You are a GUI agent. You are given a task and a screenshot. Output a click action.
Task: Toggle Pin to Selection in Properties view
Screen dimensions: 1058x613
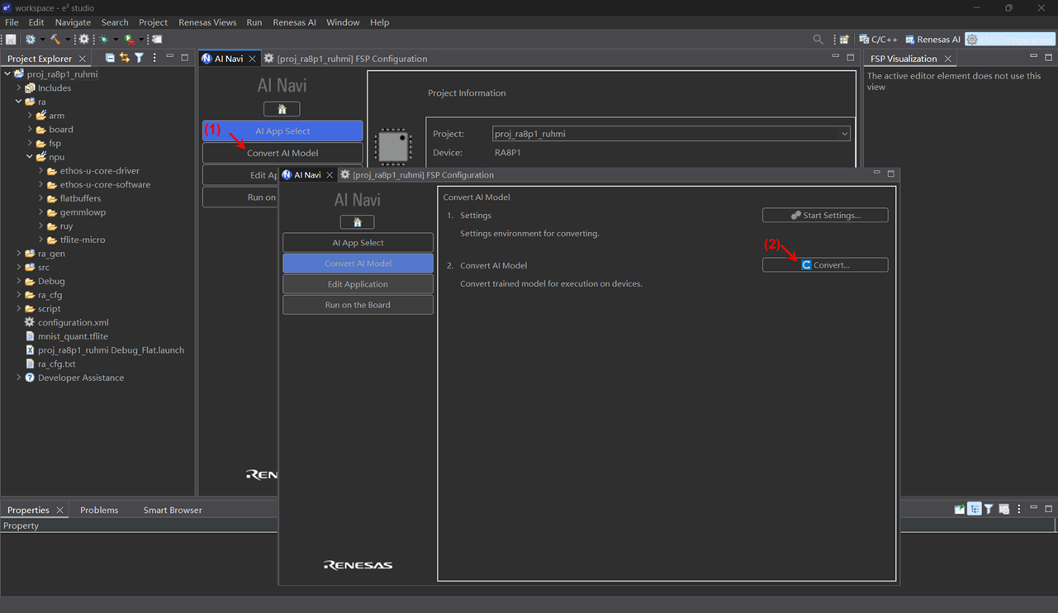click(x=959, y=510)
